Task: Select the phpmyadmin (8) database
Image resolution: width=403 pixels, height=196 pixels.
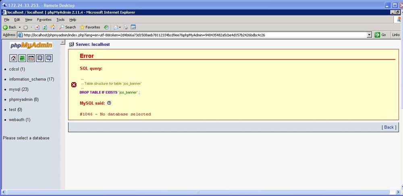Action: click(x=24, y=99)
